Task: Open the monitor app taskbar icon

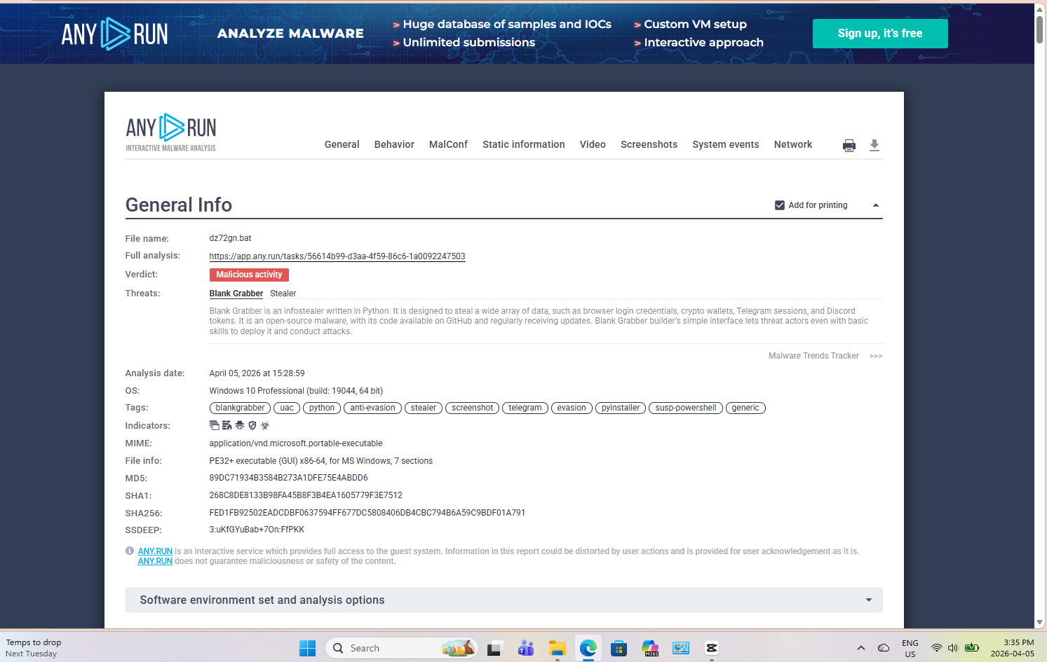Action: click(x=681, y=648)
